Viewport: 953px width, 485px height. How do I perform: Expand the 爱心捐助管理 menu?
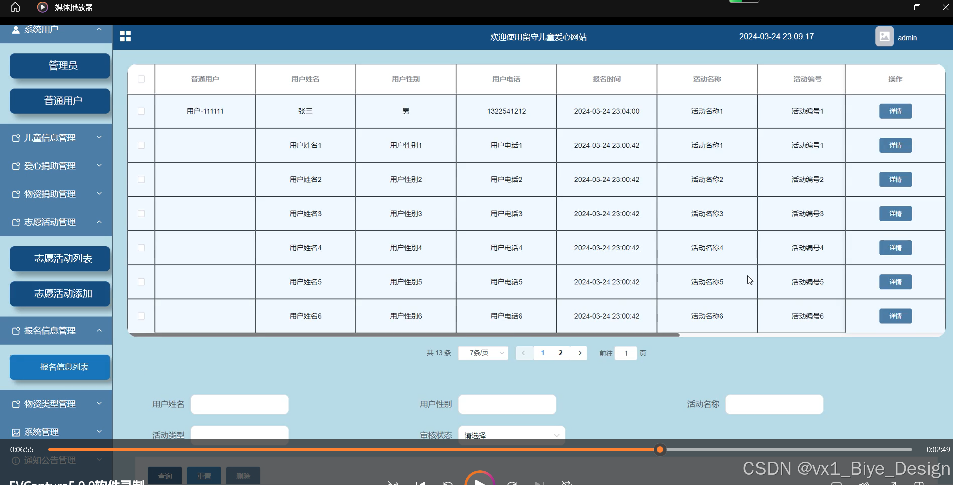(56, 166)
